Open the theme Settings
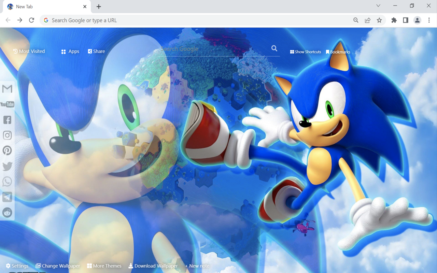 [17, 266]
